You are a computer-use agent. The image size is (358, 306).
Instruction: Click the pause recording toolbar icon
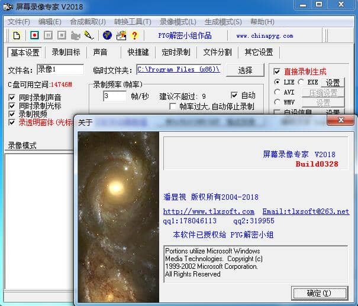48,35
